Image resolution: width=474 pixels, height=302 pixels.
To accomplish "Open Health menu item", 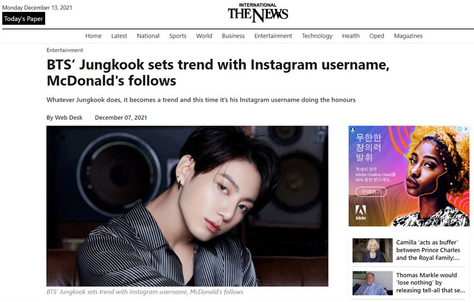I will click(351, 36).
